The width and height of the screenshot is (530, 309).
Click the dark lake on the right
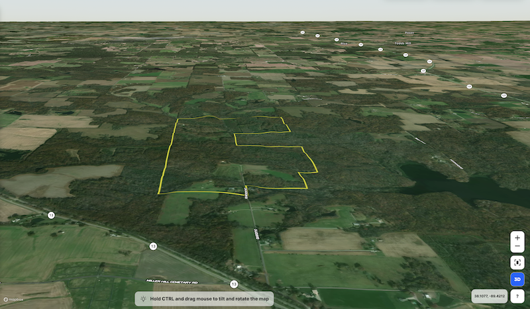(457, 185)
